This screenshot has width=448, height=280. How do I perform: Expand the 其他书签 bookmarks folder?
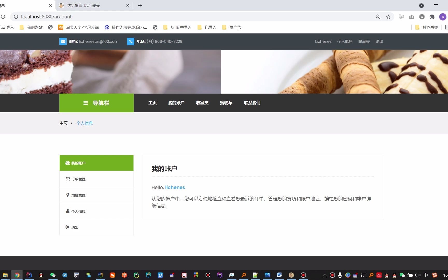426,27
